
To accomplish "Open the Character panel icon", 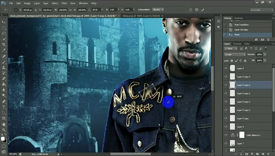I will 218,21.
